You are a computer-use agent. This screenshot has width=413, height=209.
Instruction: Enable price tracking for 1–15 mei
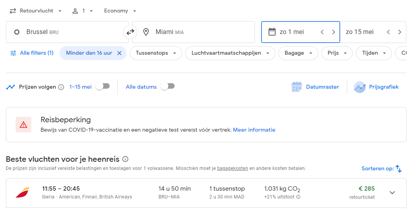point(103,86)
